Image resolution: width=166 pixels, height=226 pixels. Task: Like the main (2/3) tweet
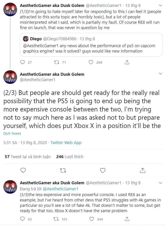pos(103,170)
